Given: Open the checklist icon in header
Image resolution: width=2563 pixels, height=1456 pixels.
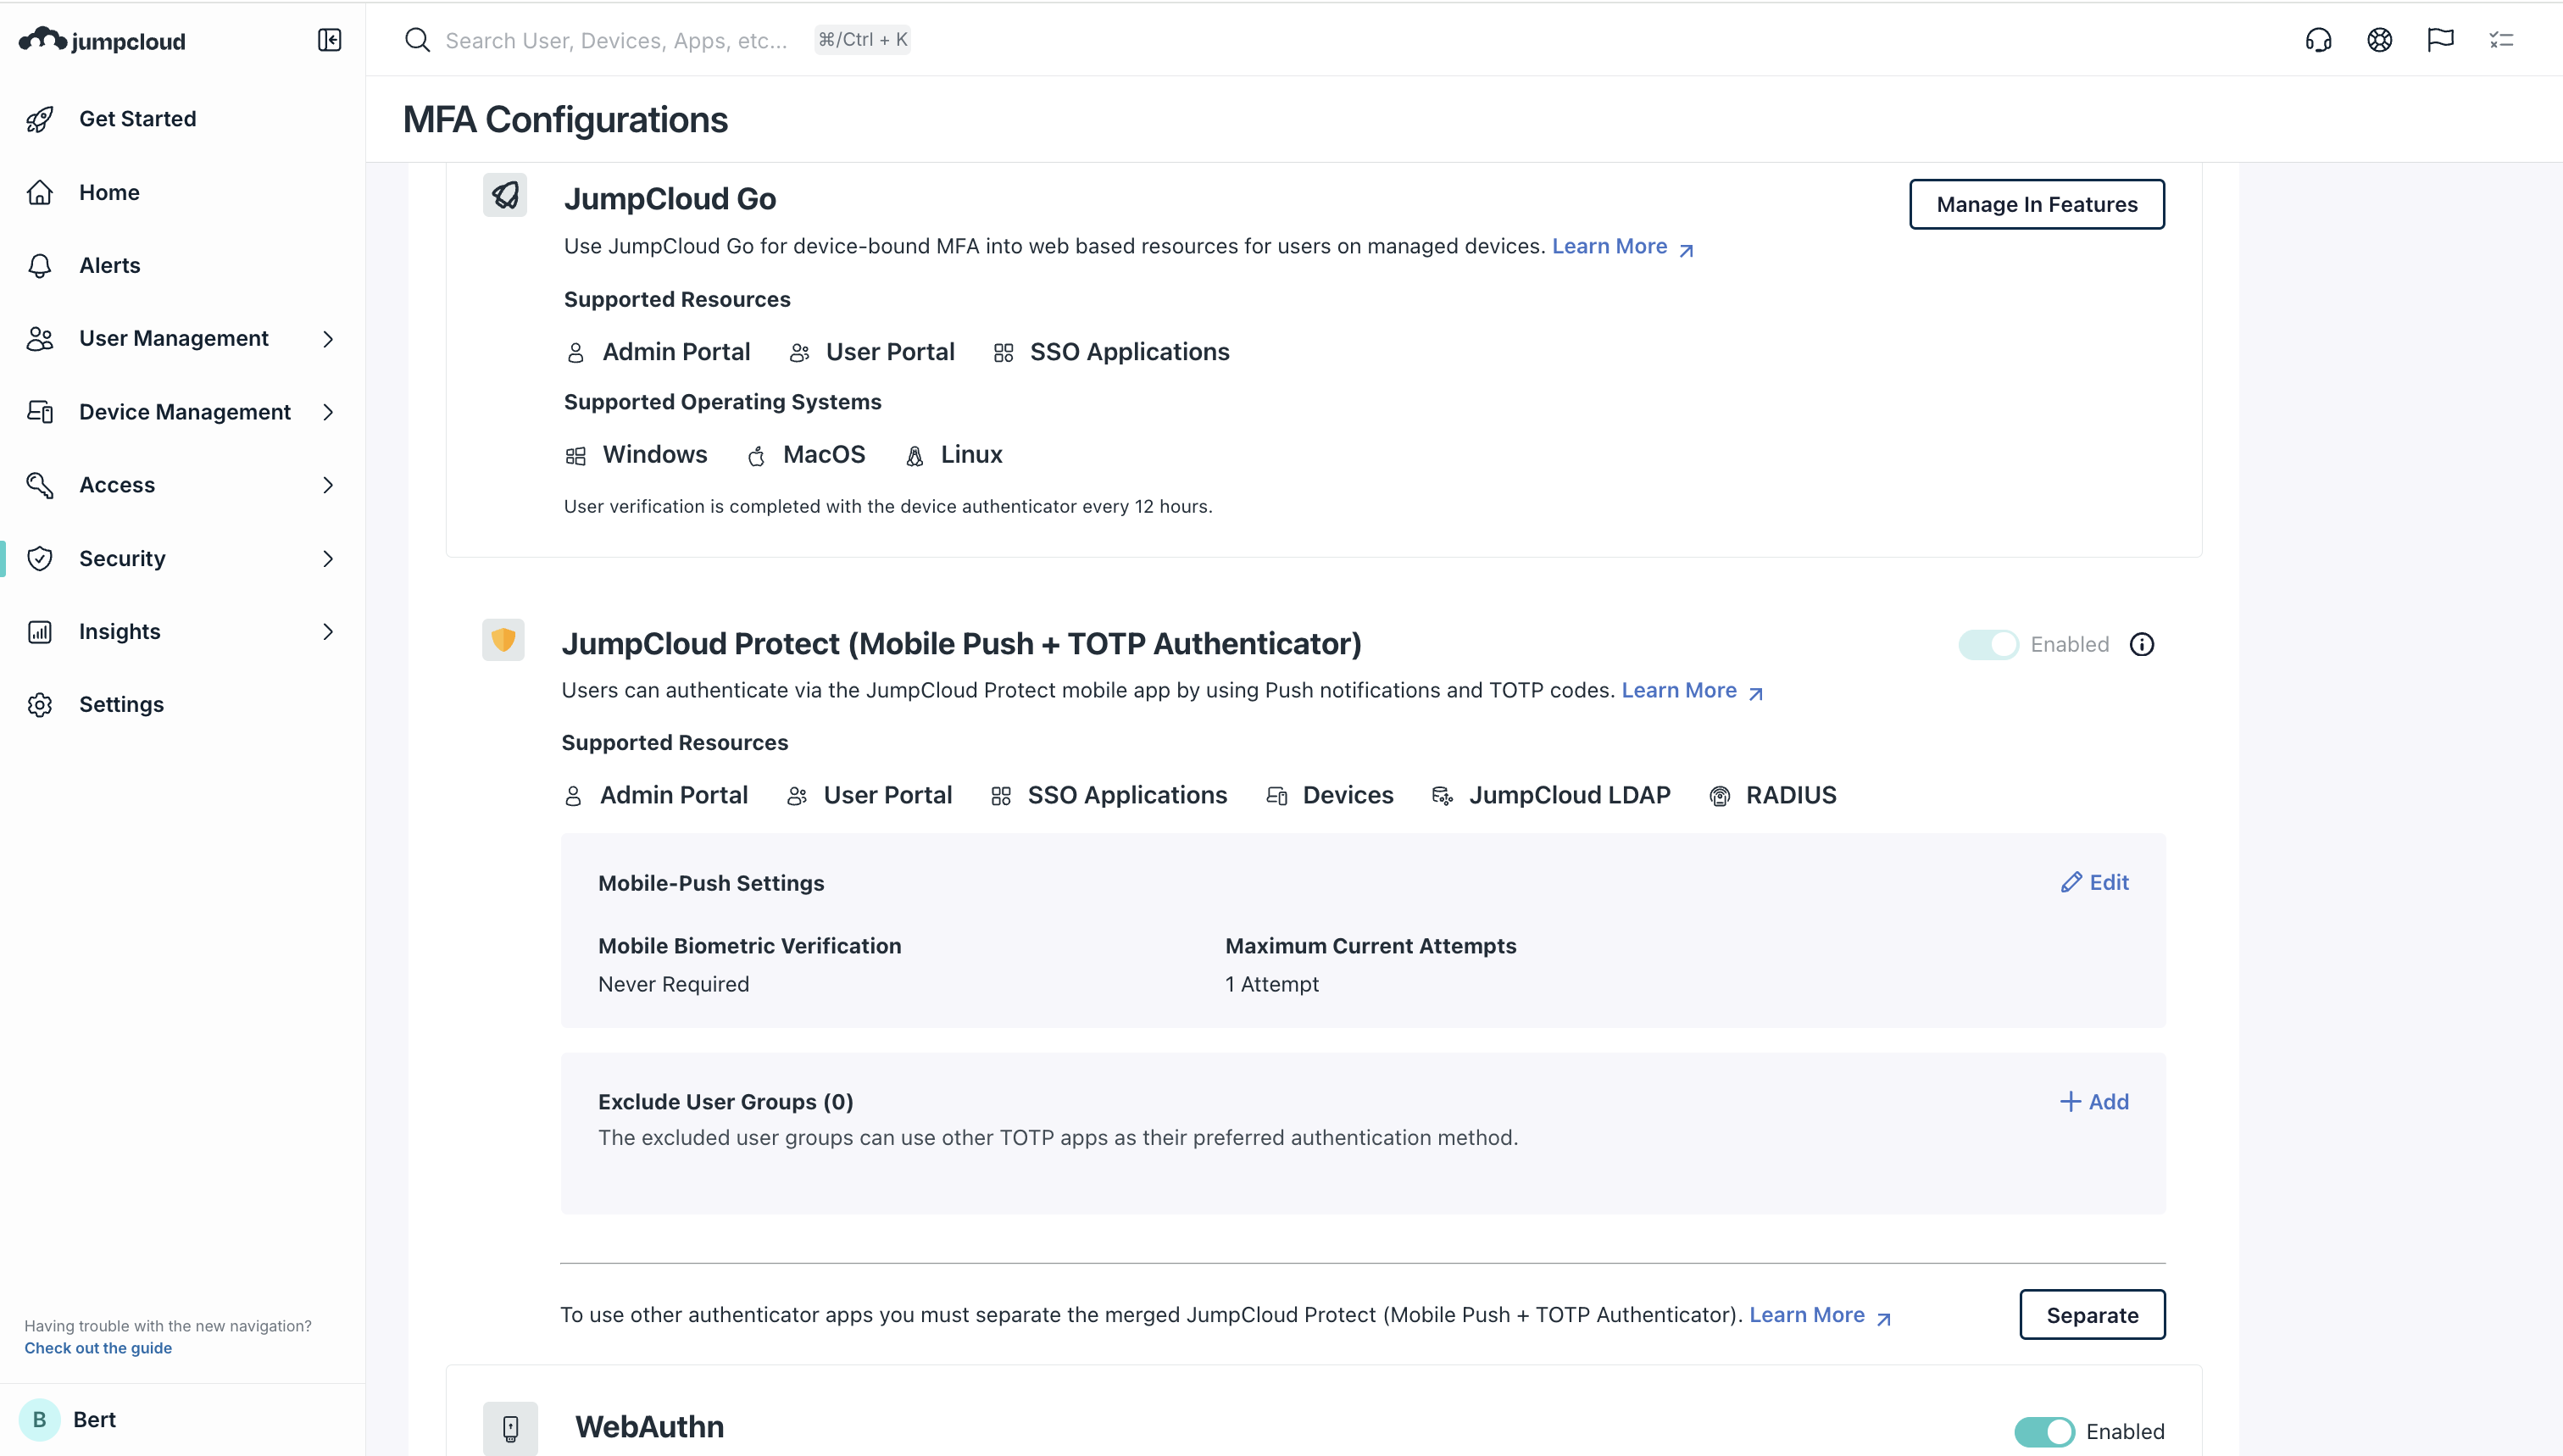Looking at the screenshot, I should click(x=2501, y=40).
